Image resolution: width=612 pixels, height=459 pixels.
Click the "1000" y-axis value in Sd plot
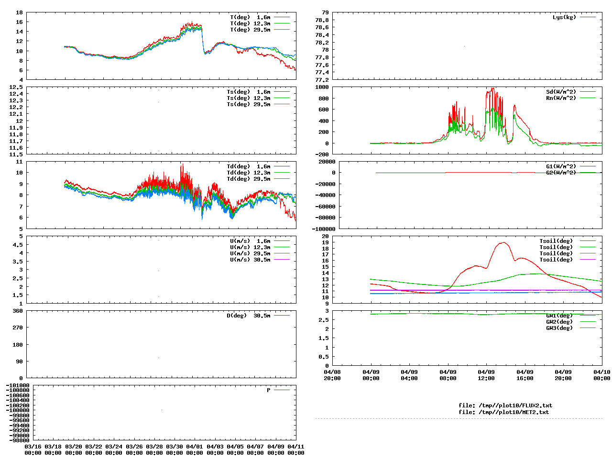(322, 87)
